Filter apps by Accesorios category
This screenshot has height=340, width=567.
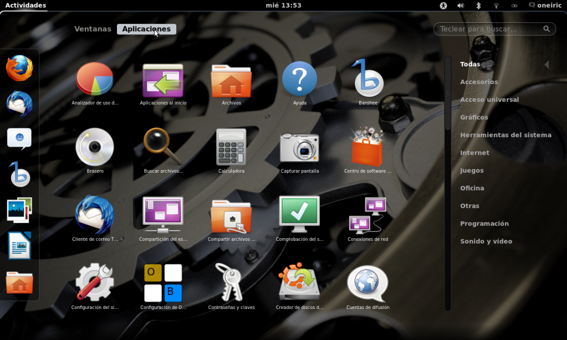click(x=479, y=82)
